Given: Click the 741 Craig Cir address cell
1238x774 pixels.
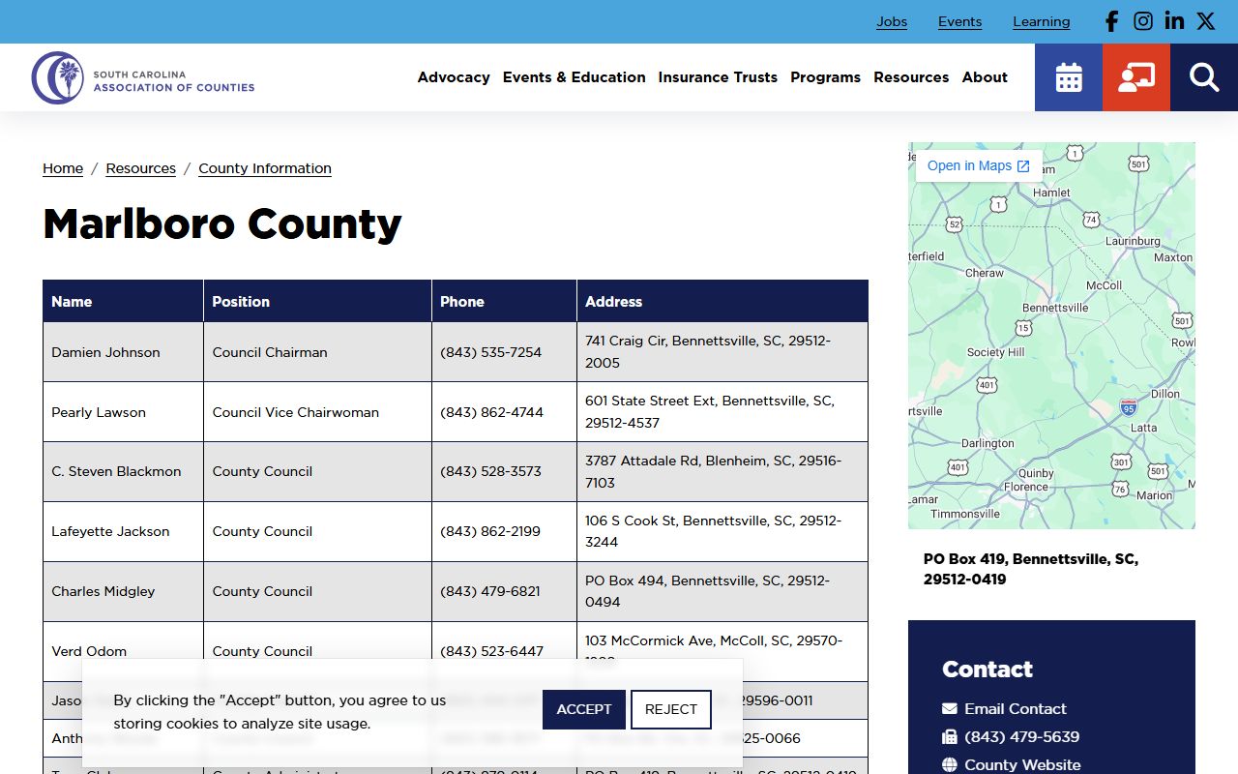Looking at the screenshot, I should click(x=722, y=352).
